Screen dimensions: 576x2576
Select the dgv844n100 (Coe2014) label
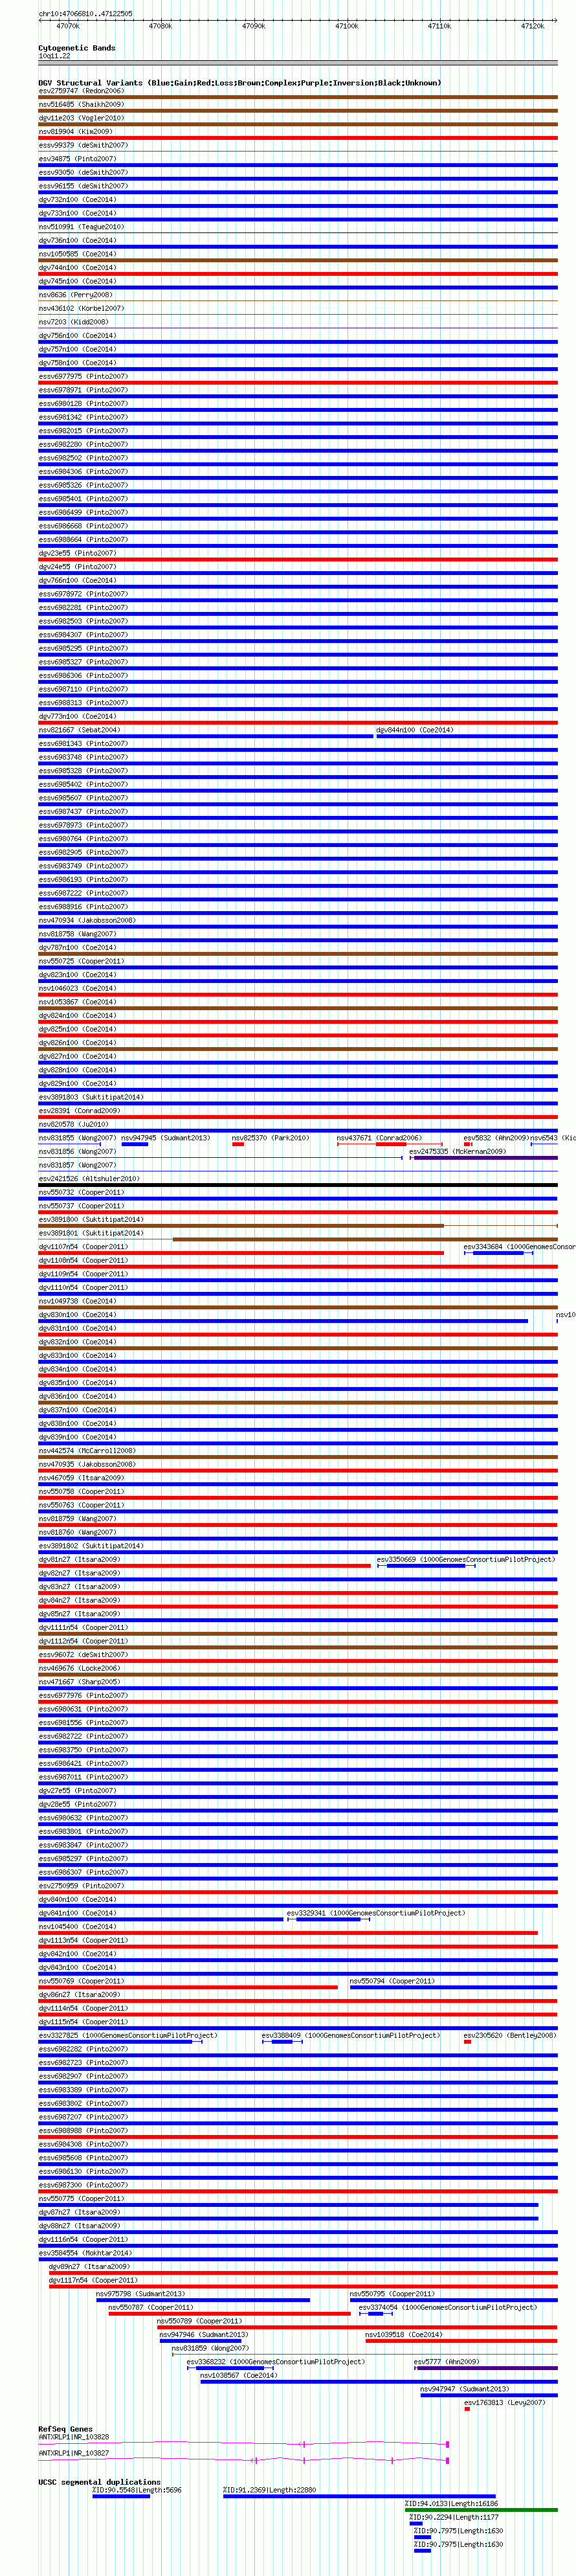pos(414,730)
